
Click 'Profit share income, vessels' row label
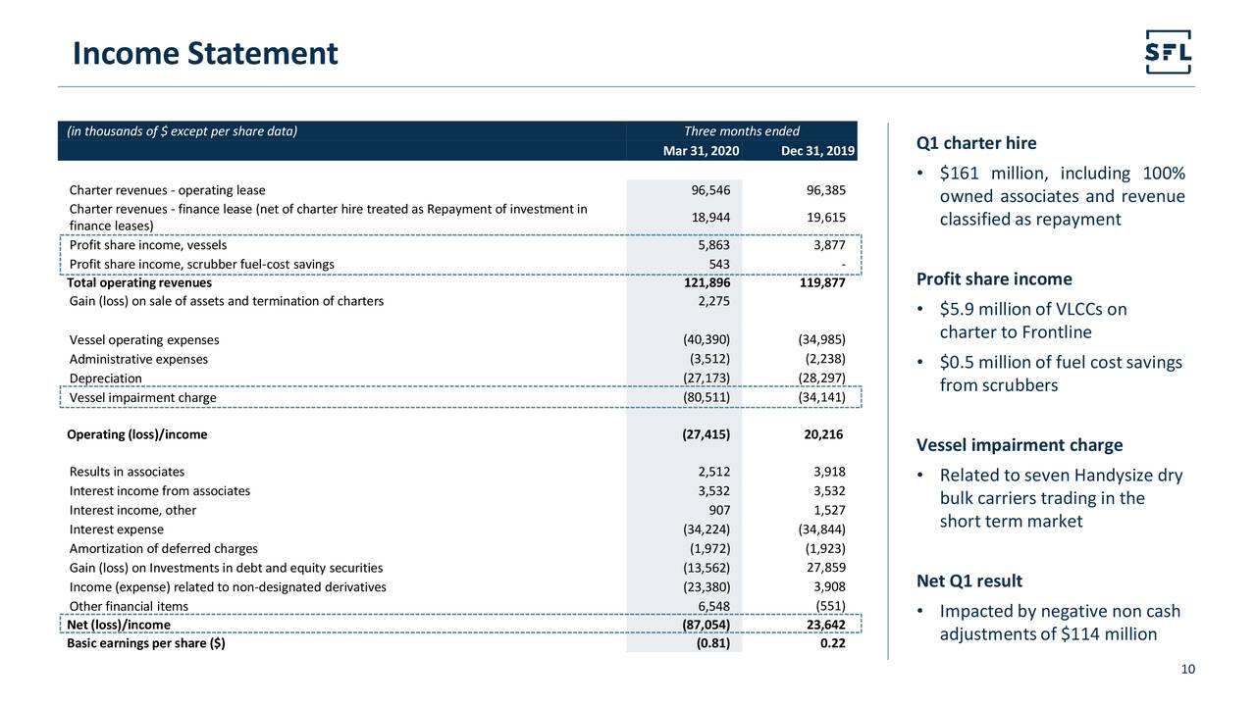click(148, 246)
